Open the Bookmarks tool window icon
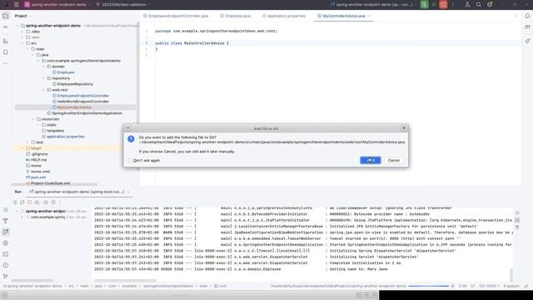Screen dimensions: 533x300 click(6, 52)
